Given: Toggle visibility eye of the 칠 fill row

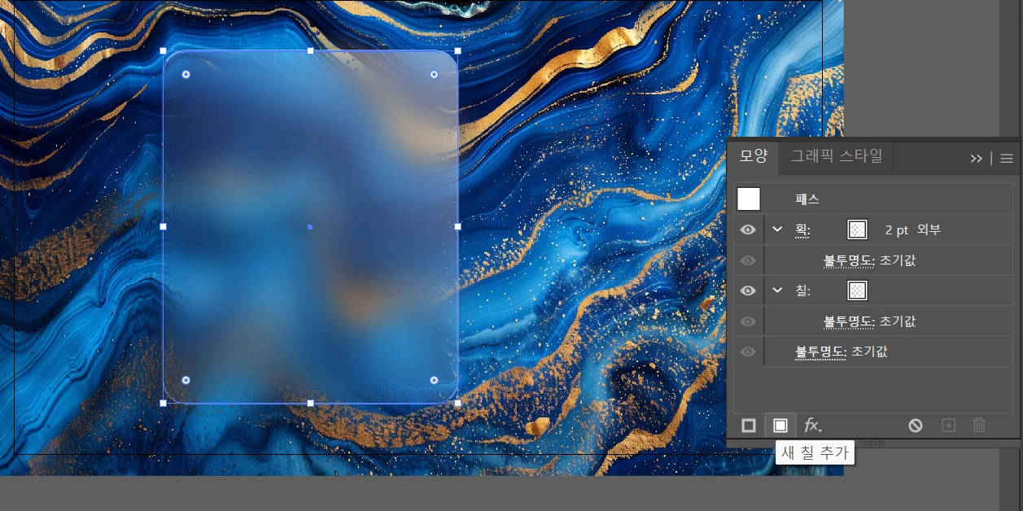Looking at the screenshot, I should [x=749, y=290].
